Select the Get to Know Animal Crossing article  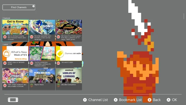pos(15,31)
